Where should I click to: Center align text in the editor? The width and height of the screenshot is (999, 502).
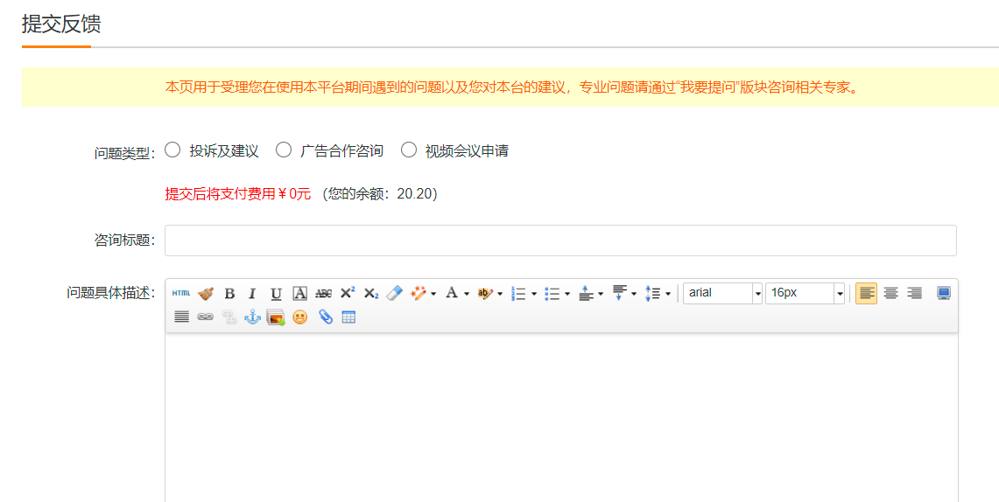click(890, 294)
